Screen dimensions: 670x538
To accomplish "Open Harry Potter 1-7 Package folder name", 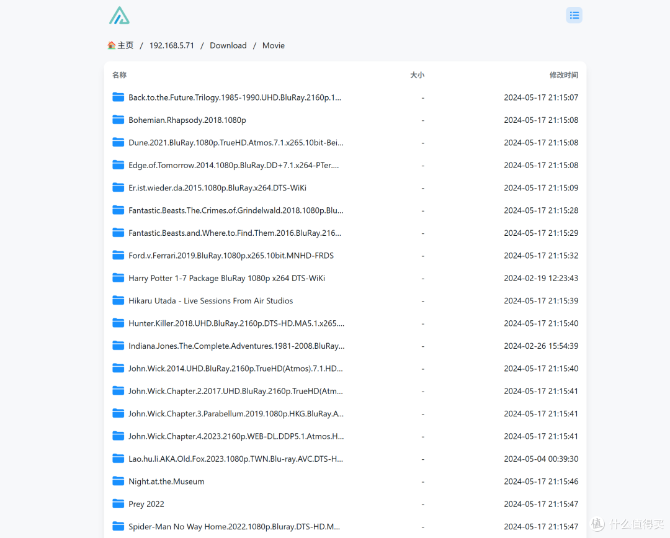I will [227, 278].
